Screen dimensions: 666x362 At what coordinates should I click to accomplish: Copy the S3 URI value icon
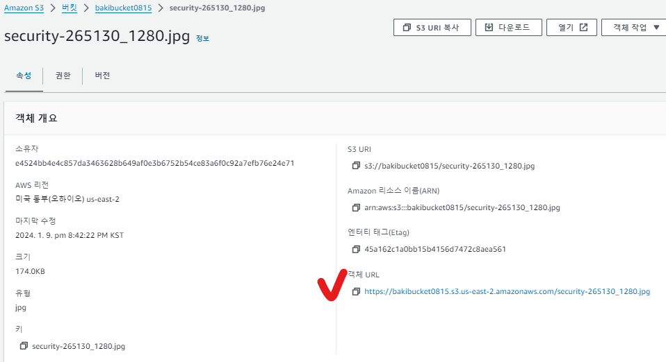pos(356,166)
